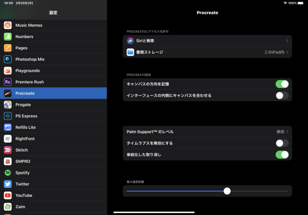Screen dimensions: 308x215
Task: Select Premiere Rush in settings list
Action: coord(53,82)
